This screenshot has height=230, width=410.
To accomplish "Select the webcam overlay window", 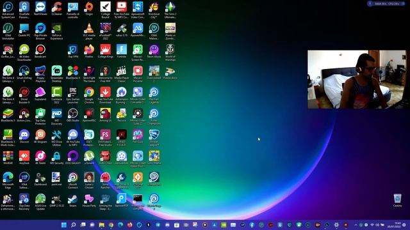I will [357, 79].
